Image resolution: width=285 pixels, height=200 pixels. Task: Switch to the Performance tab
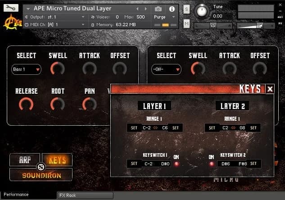16,195
